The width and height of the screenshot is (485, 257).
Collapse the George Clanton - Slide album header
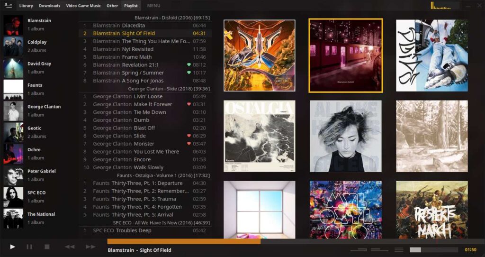click(x=169, y=89)
